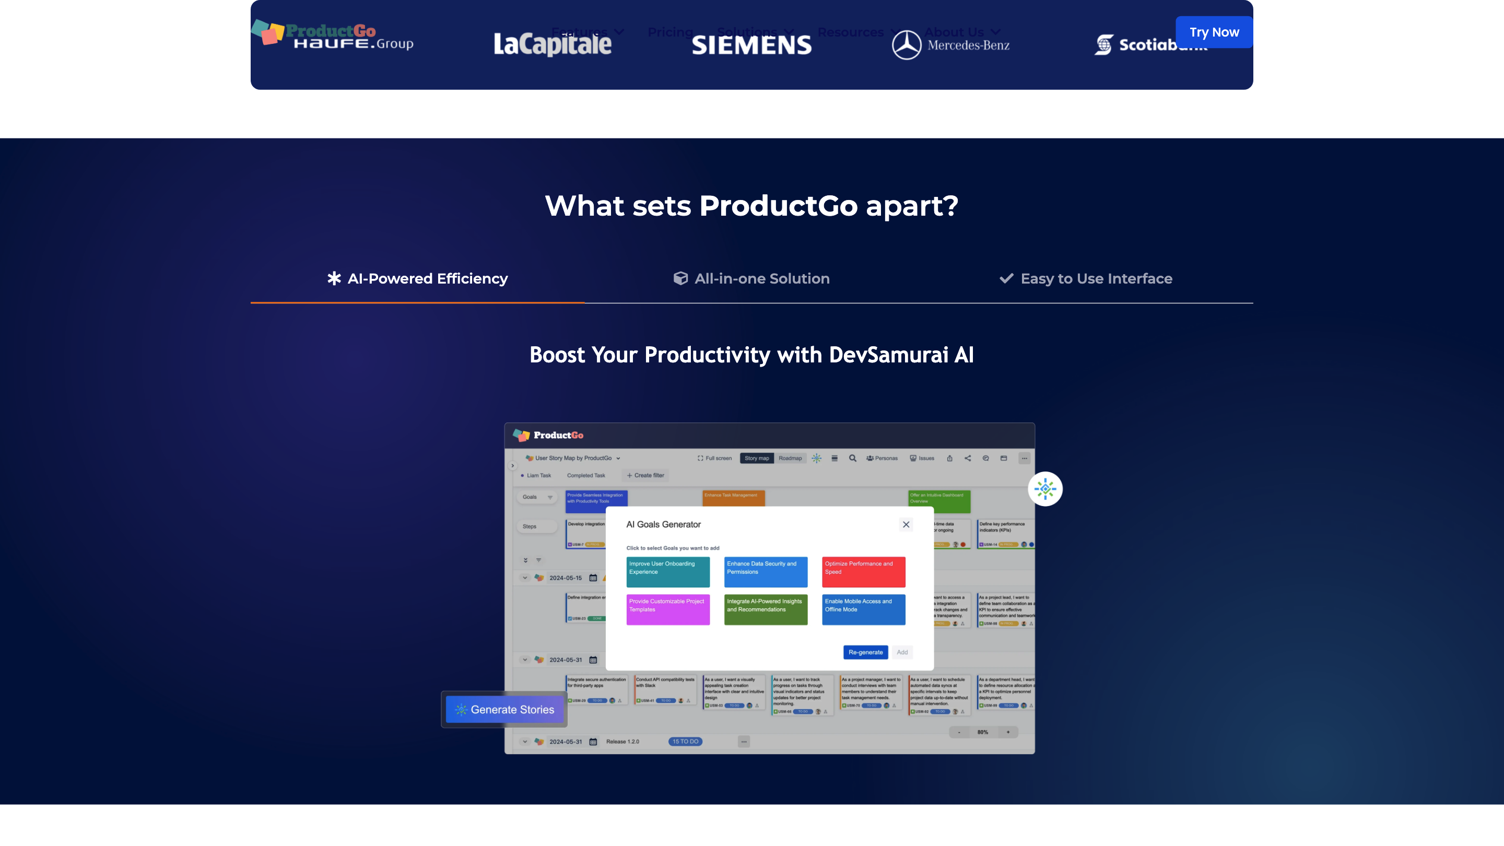1504x846 pixels.
Task: Click the AI sparkle icon in the toolbar
Action: click(x=817, y=459)
